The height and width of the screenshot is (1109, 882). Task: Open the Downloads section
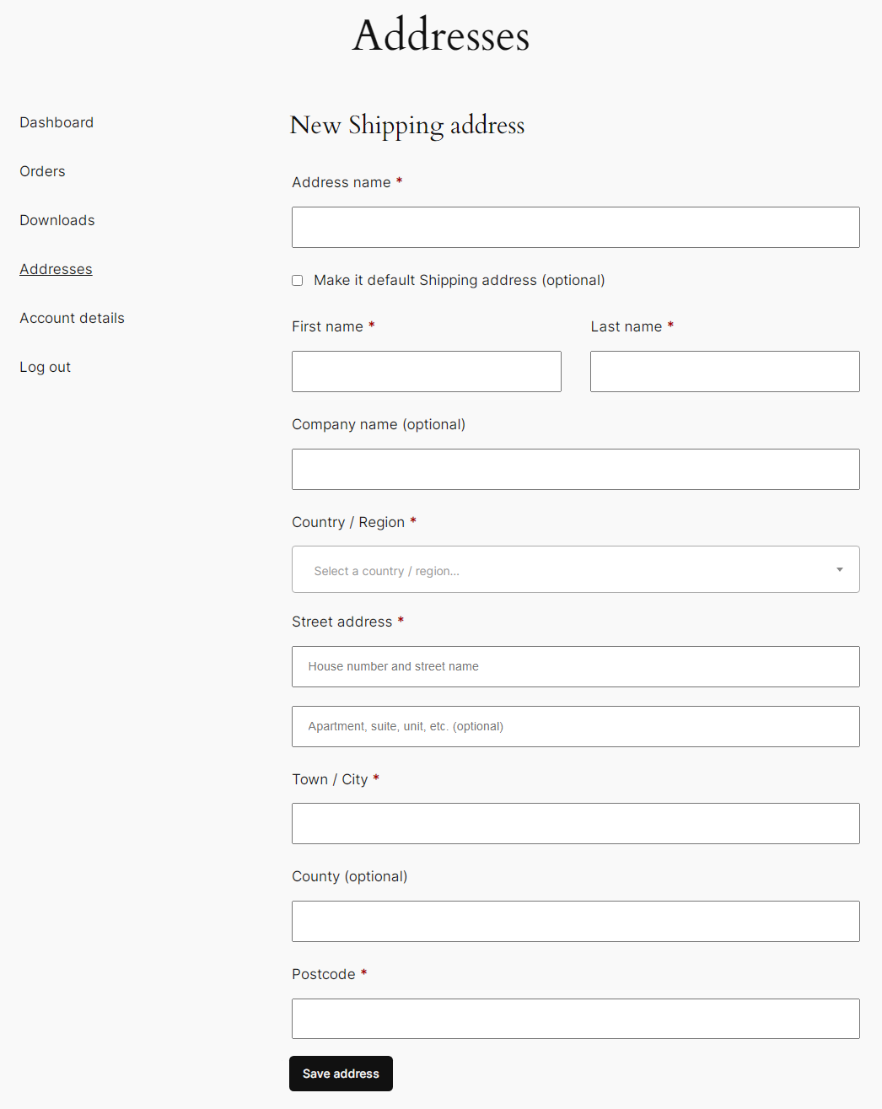57,221
